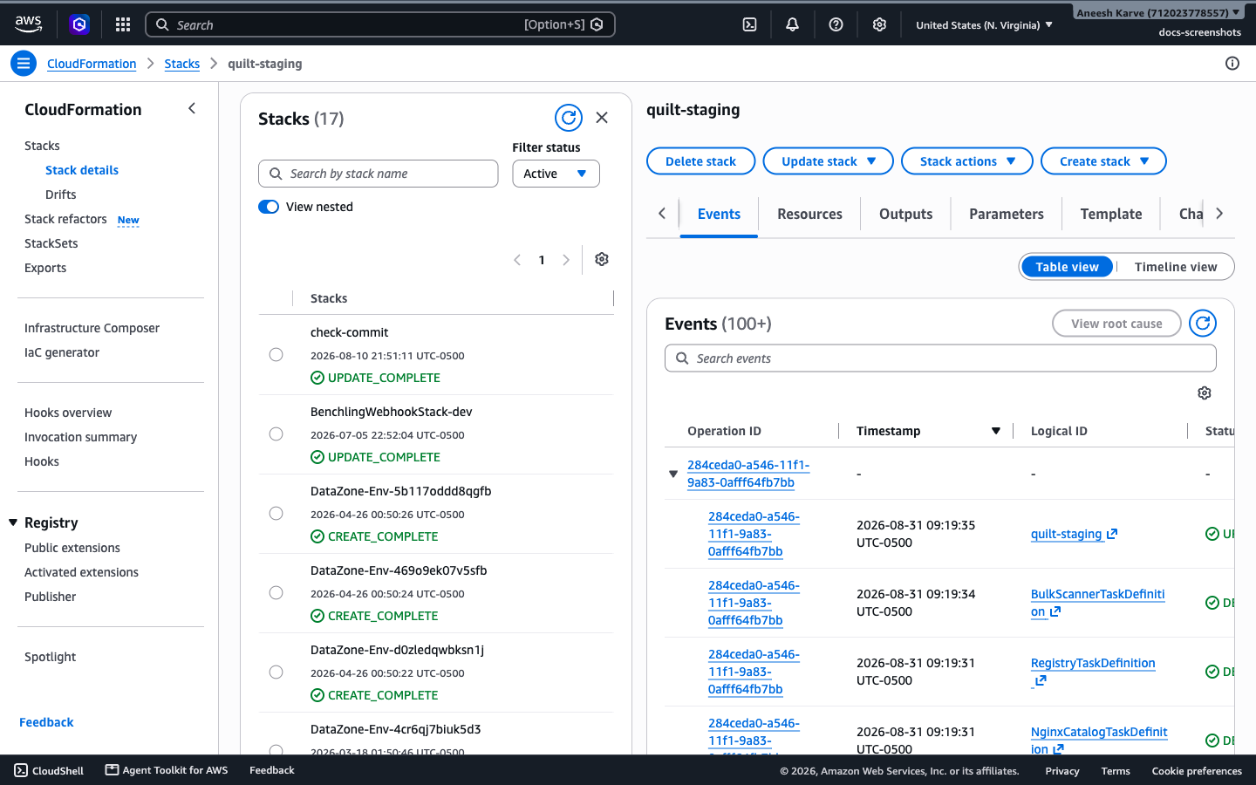The height and width of the screenshot is (785, 1256).
Task: Click the Delete stack button
Action: 700,161
